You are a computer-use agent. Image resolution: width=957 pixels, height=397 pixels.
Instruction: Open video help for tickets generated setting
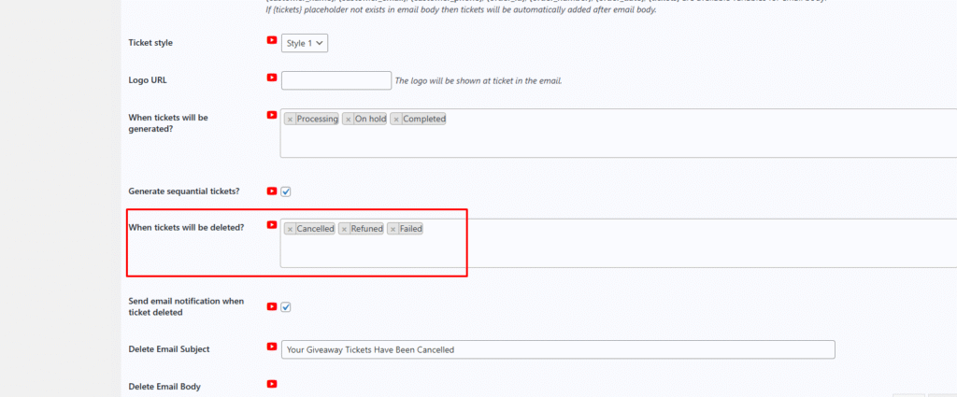point(272,116)
